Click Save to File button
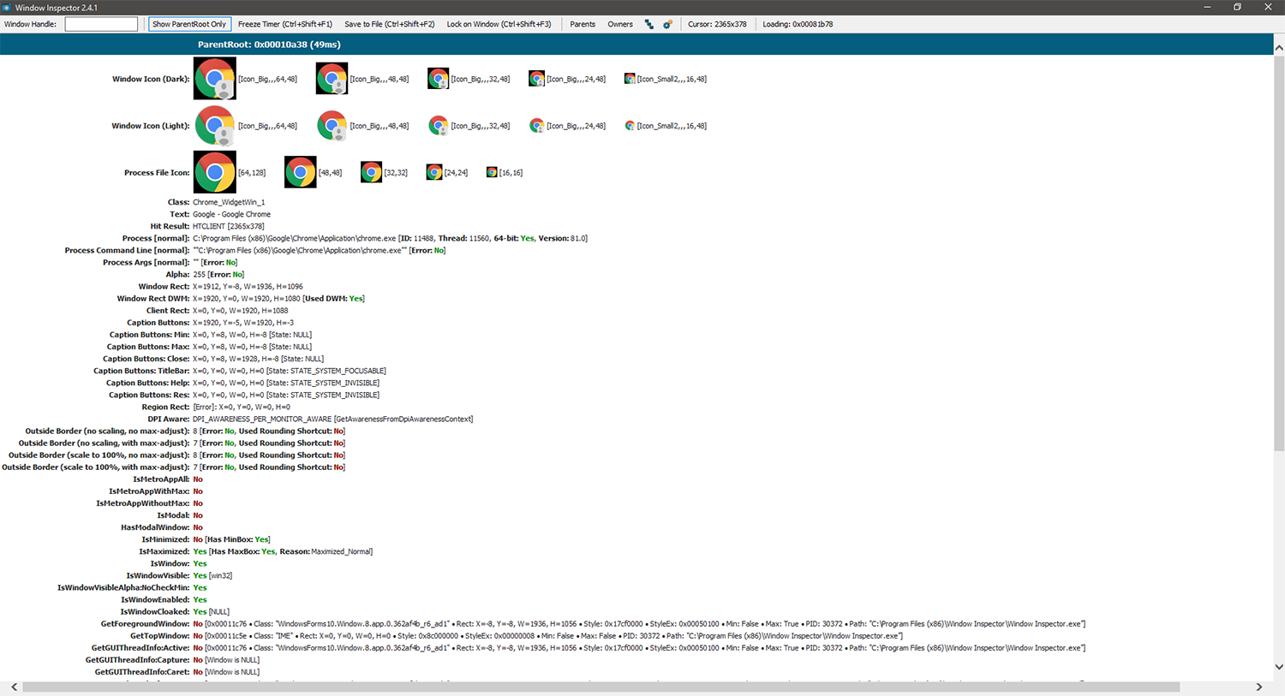This screenshot has width=1285, height=696. click(389, 24)
